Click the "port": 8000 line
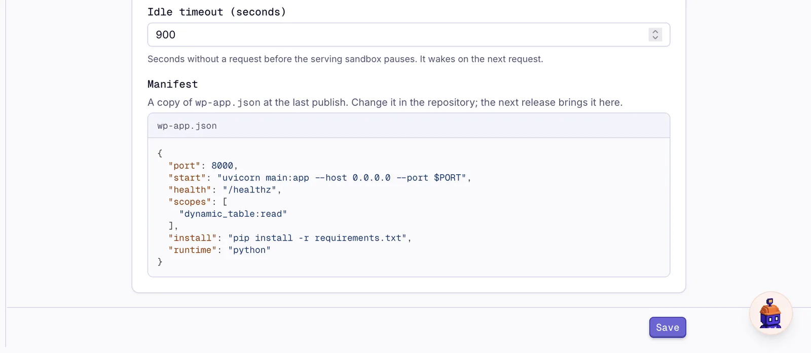 click(203, 166)
